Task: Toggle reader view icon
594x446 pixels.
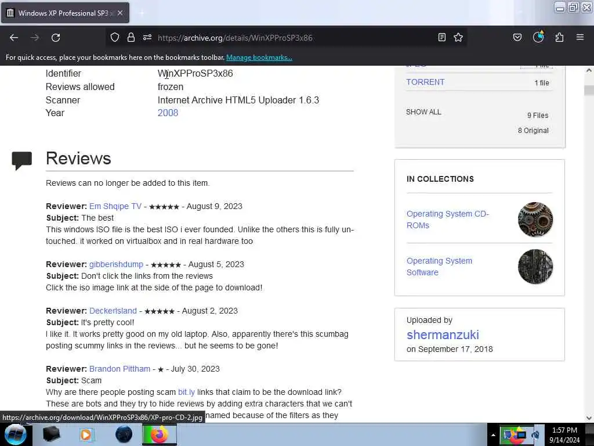Action: click(441, 38)
